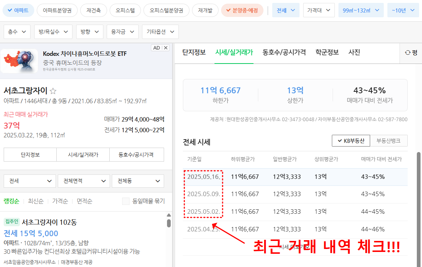Toggle the 아파트 property type filter

[18, 11]
